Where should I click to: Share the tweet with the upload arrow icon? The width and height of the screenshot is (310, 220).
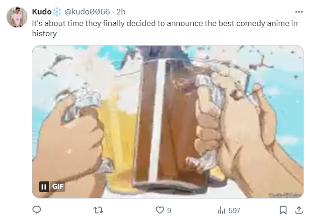pyautogui.click(x=299, y=210)
